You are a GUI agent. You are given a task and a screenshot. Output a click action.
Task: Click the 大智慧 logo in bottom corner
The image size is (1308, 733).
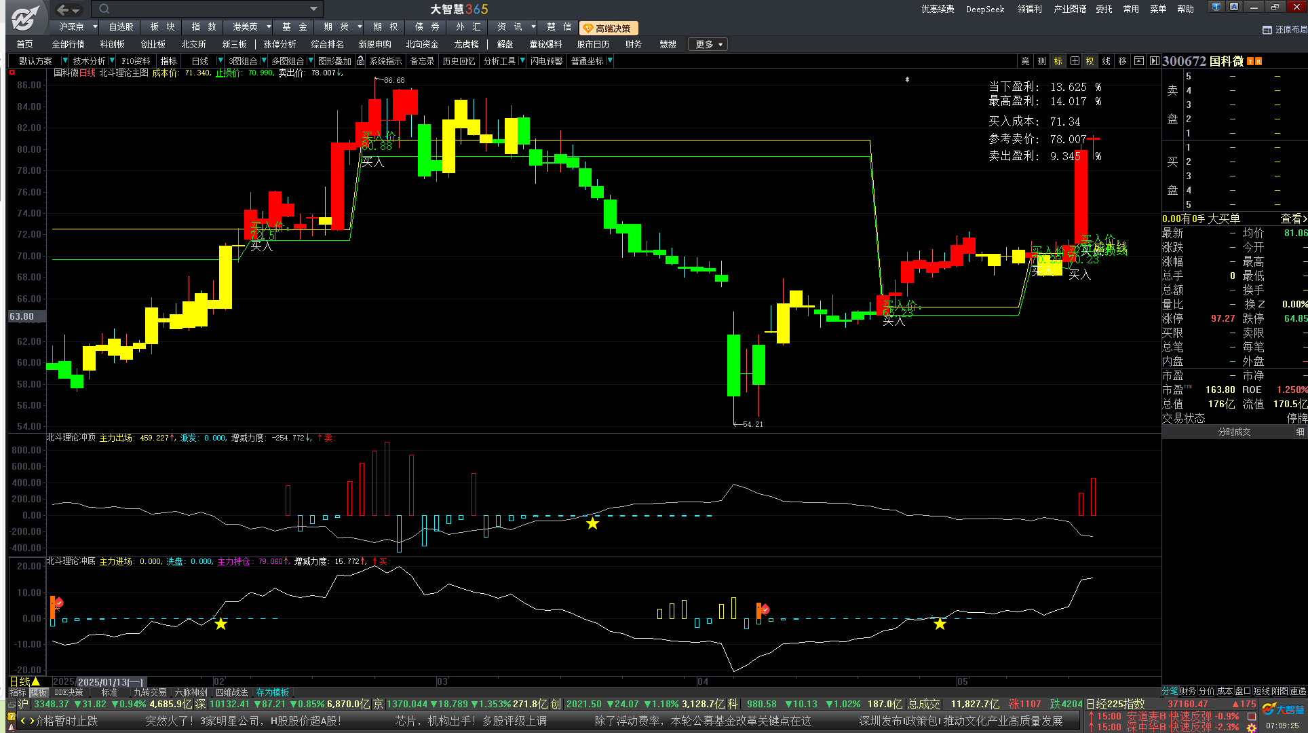pyautogui.click(x=1283, y=709)
